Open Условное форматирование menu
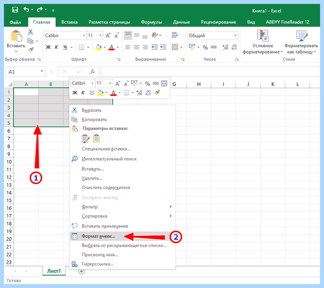Screen dimensions: 324x288 [262, 42]
